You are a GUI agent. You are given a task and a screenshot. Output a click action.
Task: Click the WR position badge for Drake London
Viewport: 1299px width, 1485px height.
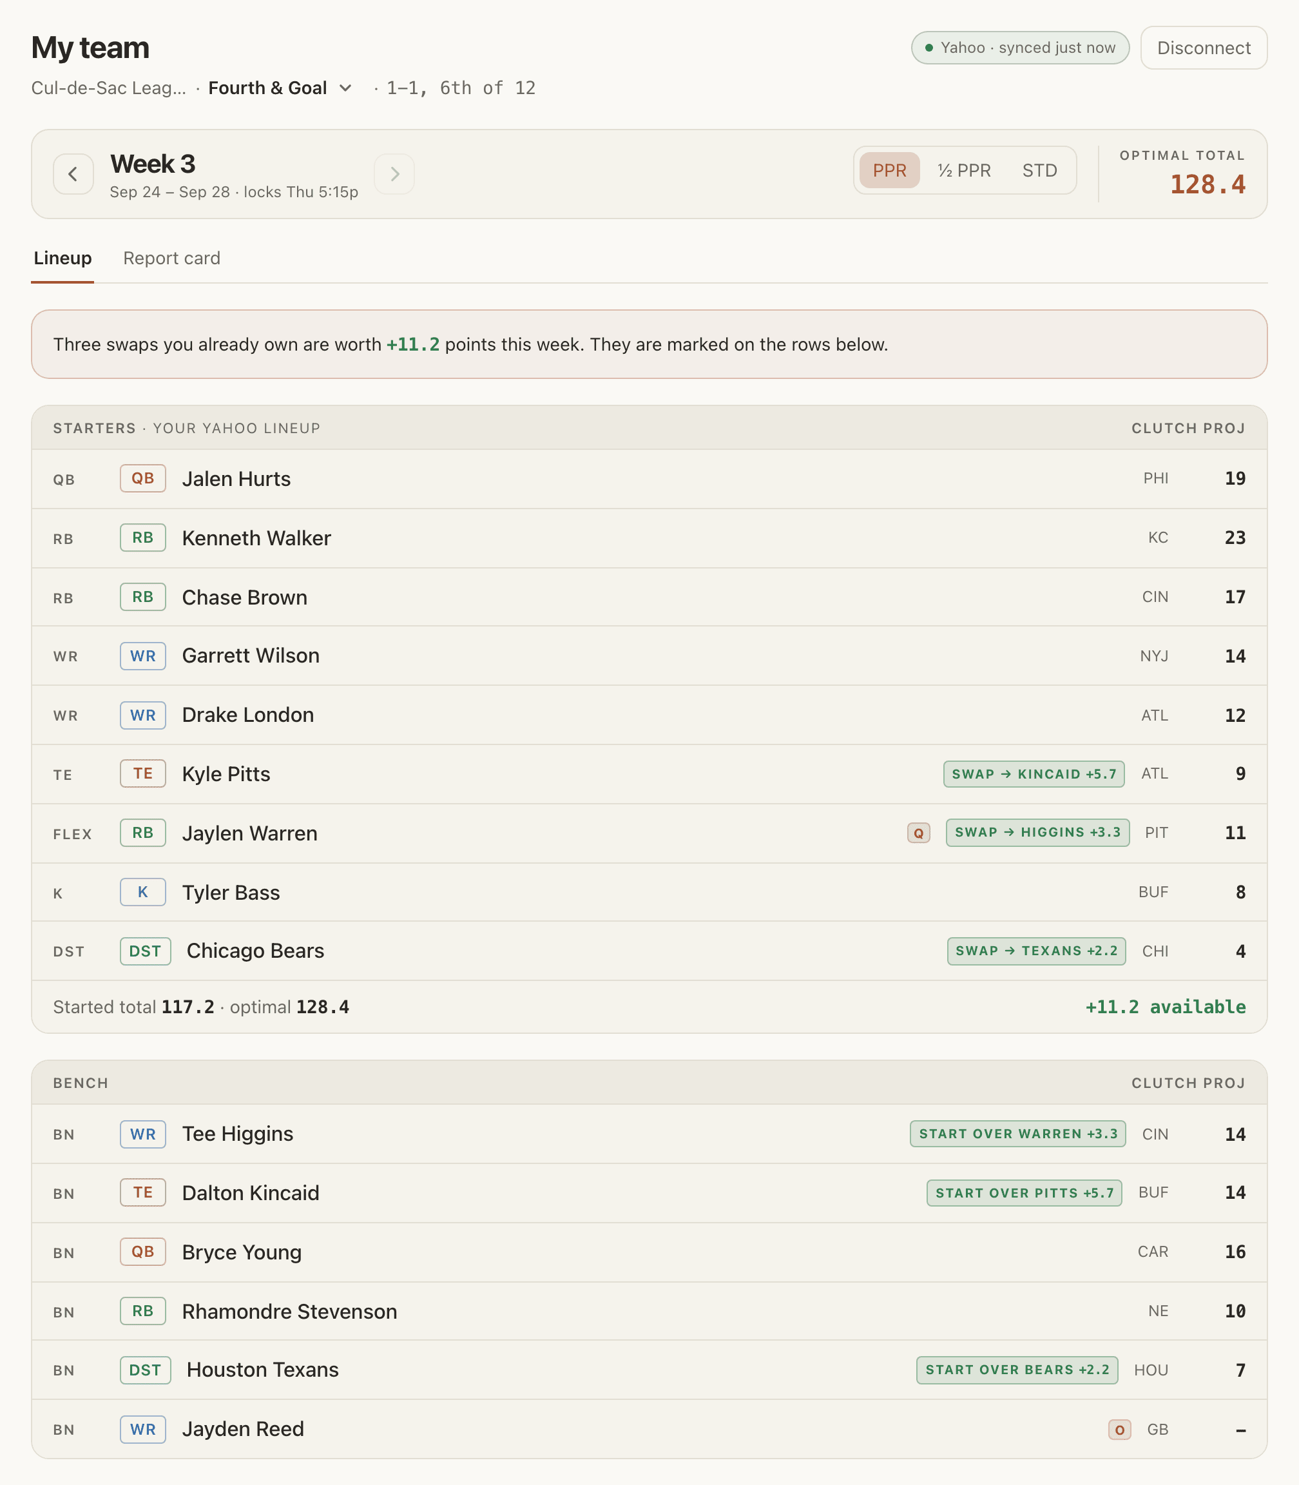[x=143, y=715]
